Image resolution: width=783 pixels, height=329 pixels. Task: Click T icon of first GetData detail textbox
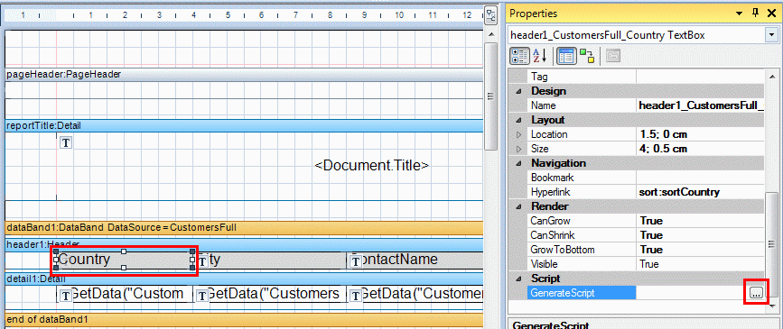pyautogui.click(x=65, y=296)
